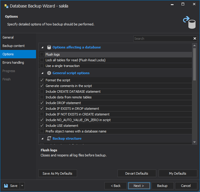Select the disabled Progress page
200x192 pixels.
coord(18,71)
